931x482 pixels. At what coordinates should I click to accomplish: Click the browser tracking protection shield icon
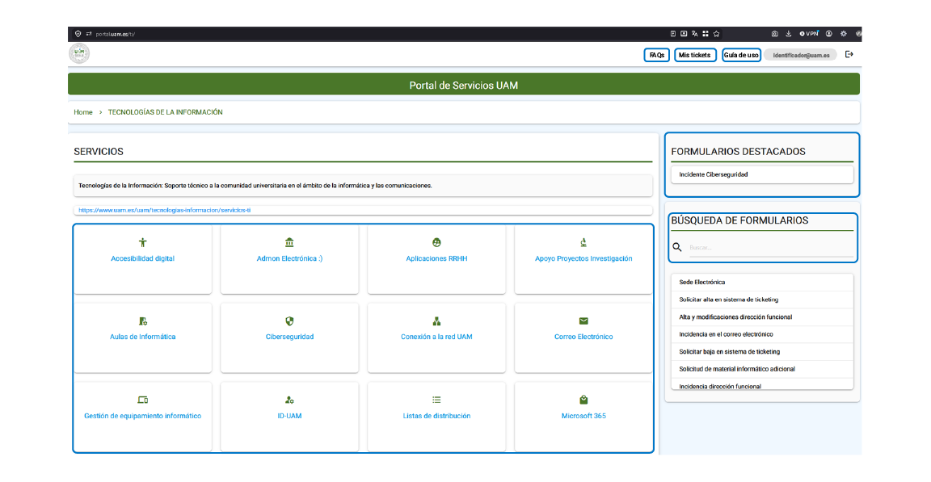tap(78, 34)
